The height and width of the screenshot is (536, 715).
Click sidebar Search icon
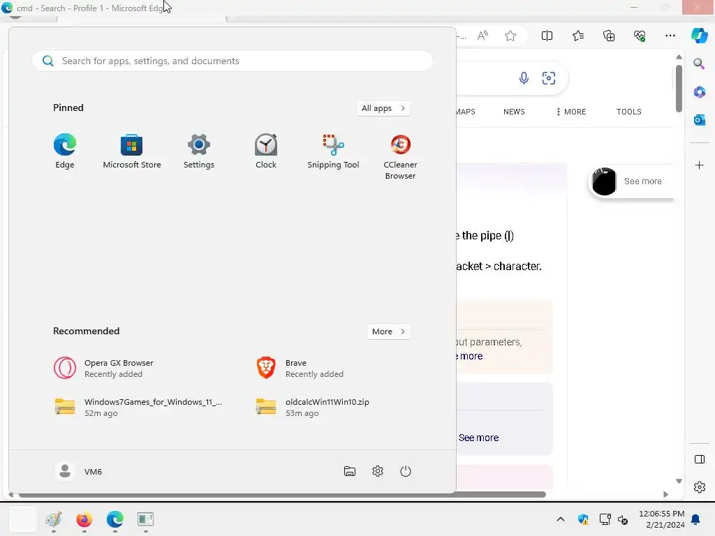click(699, 64)
